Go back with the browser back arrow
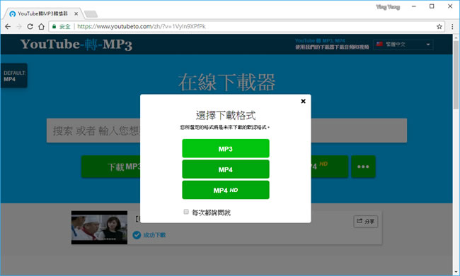This screenshot has width=460, height=276. [x=8, y=27]
